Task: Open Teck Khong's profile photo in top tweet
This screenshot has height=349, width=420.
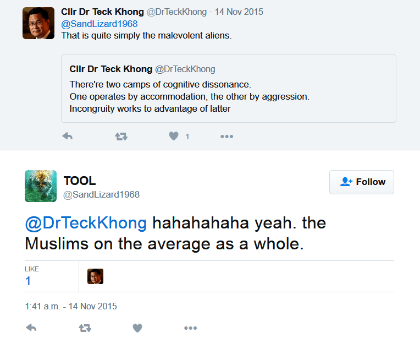Action: point(38,23)
